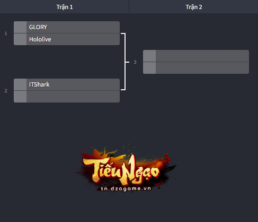Click the GLORY team entry
258x222 pixels.
(x=67, y=27)
